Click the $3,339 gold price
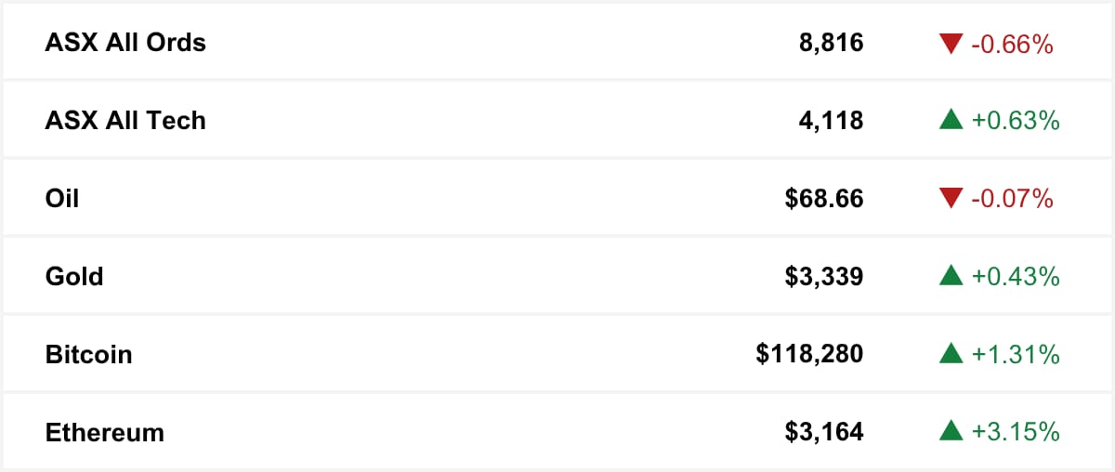Viewport: 1115px width, 472px height. click(824, 277)
